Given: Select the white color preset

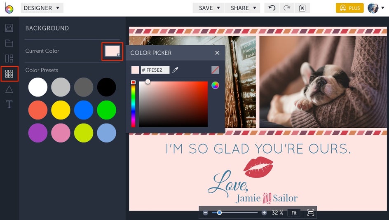Looking at the screenshot, I should [x=38, y=87].
